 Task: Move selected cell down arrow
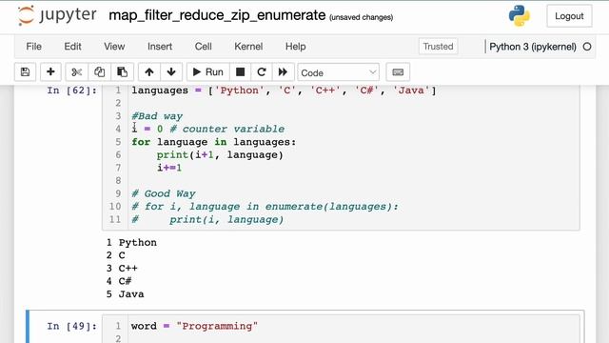[x=171, y=72]
